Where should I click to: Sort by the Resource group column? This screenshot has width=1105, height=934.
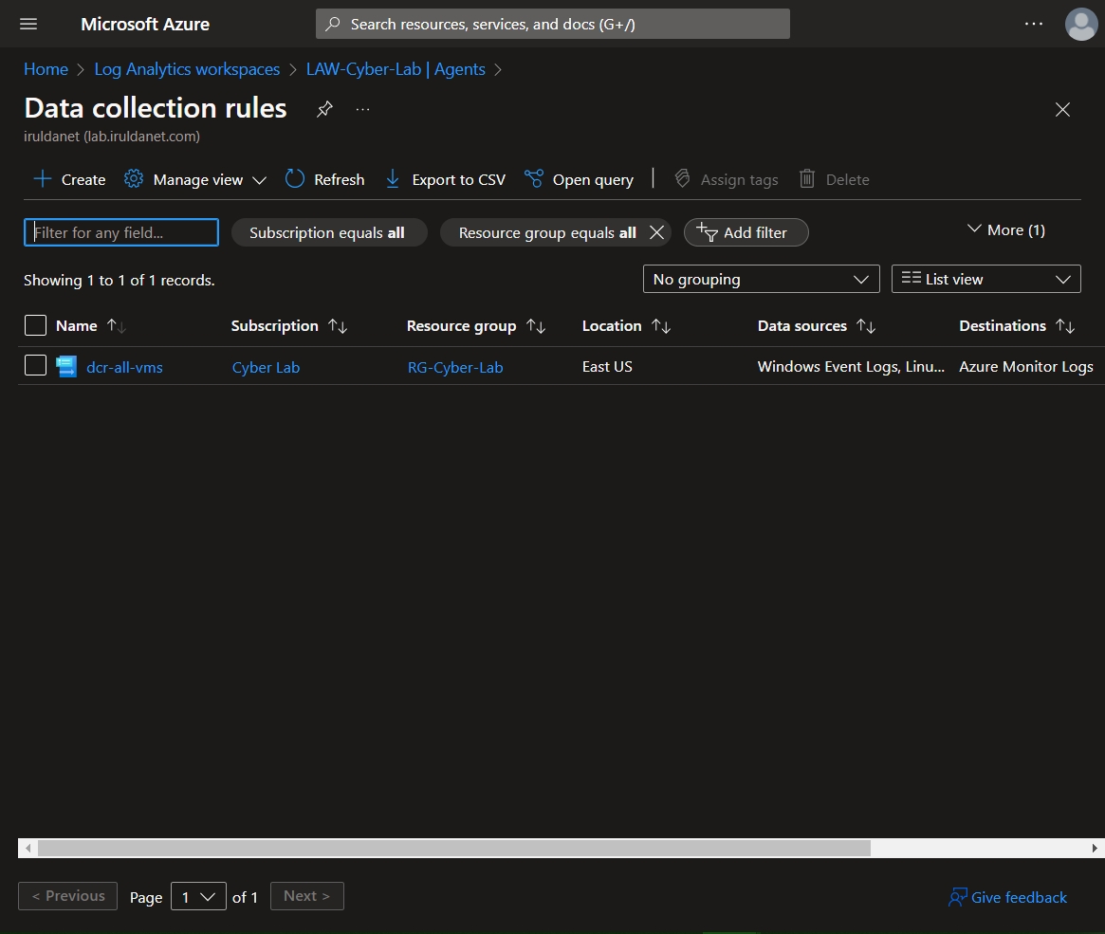pyautogui.click(x=476, y=326)
